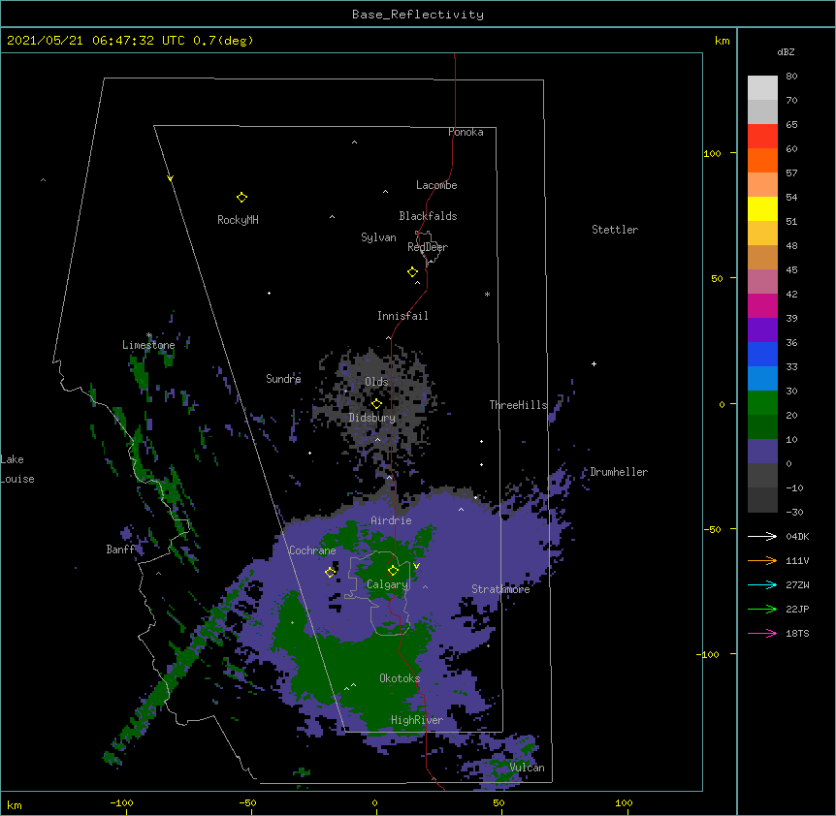Click the purple 39–36 dBZ legend swatch
Viewport: 836px width, 816px height.
tap(762, 330)
